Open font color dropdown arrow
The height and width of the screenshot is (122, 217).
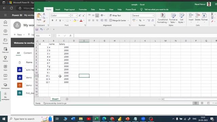click(84, 20)
